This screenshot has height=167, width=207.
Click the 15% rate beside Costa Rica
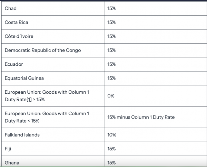pyautogui.click(x=111, y=22)
